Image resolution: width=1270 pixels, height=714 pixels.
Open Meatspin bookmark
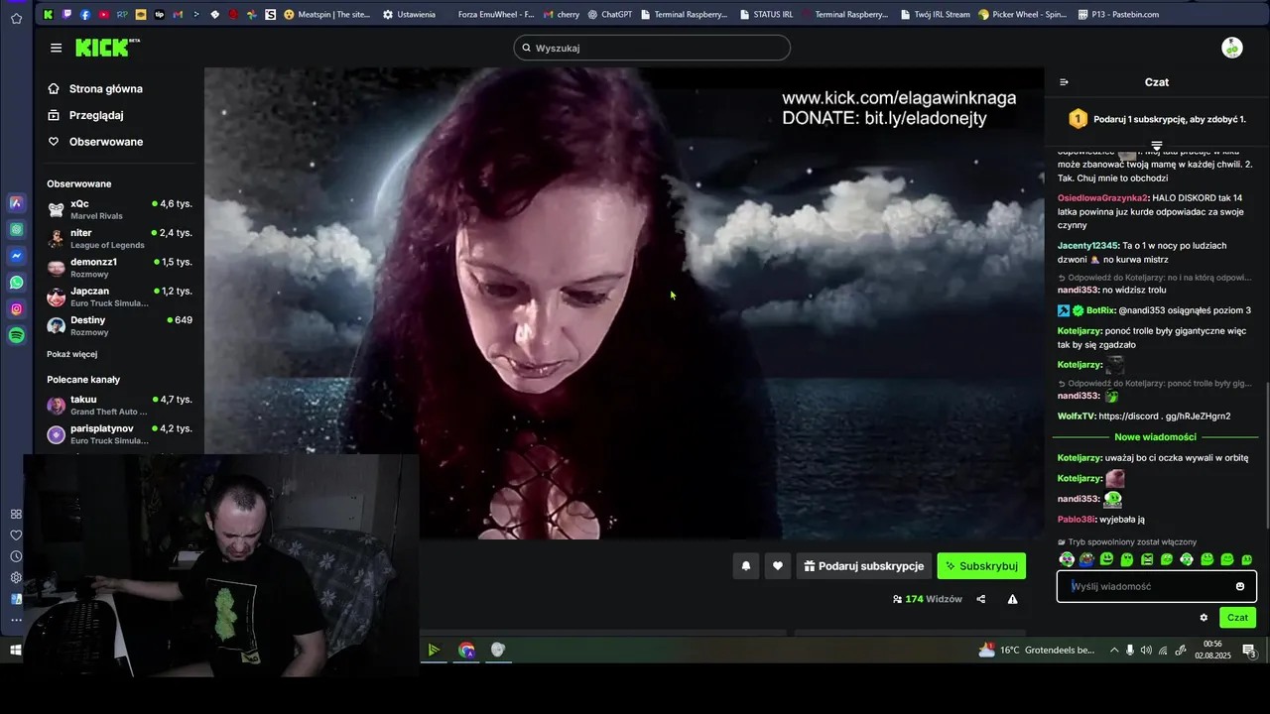326,15
